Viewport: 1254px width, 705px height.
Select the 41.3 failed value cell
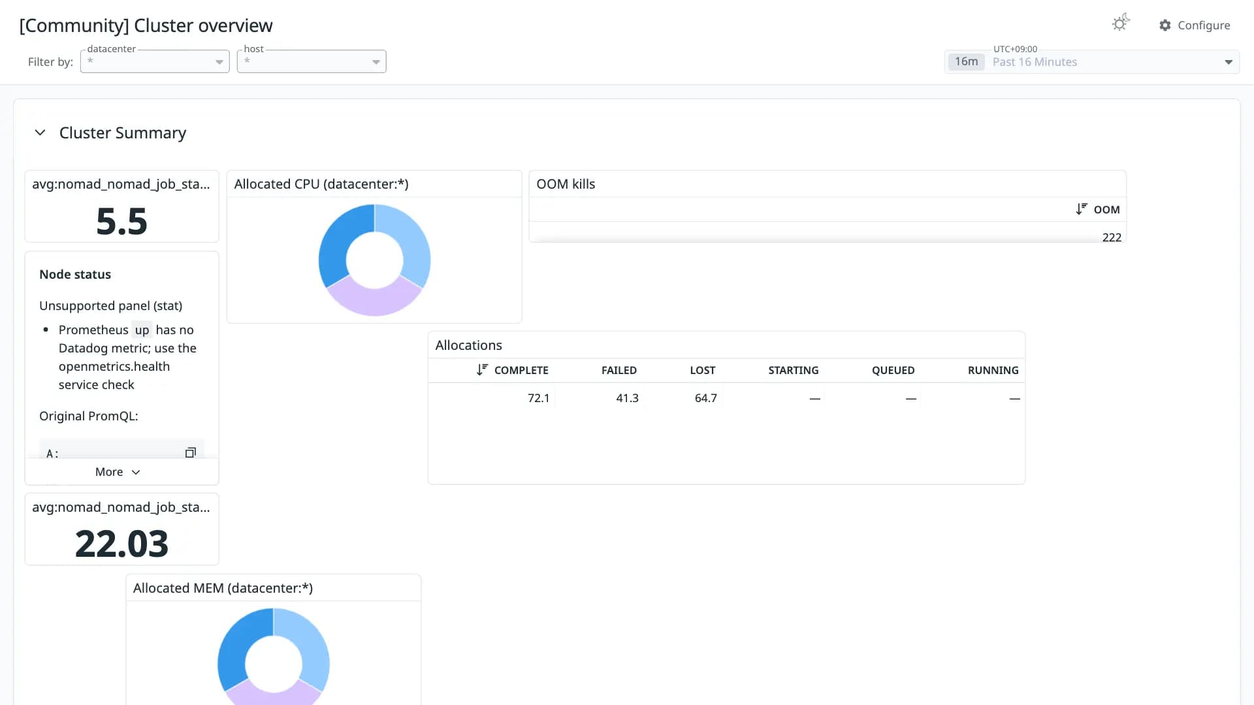coord(627,398)
